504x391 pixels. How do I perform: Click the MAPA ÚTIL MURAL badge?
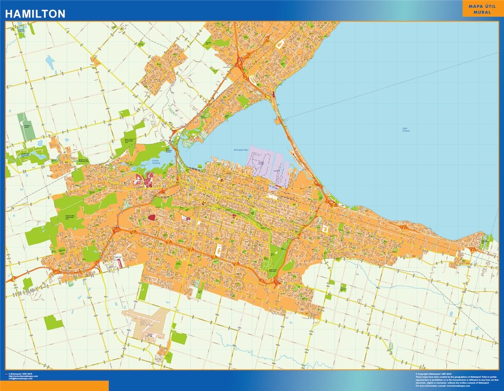coord(481,9)
